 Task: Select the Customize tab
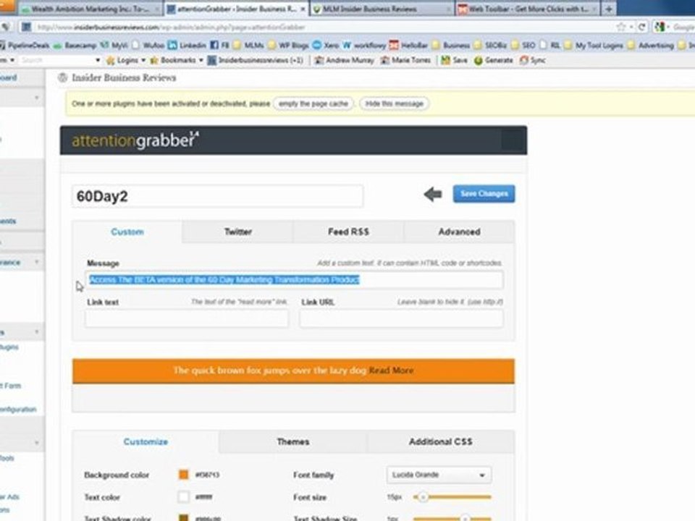click(x=146, y=441)
